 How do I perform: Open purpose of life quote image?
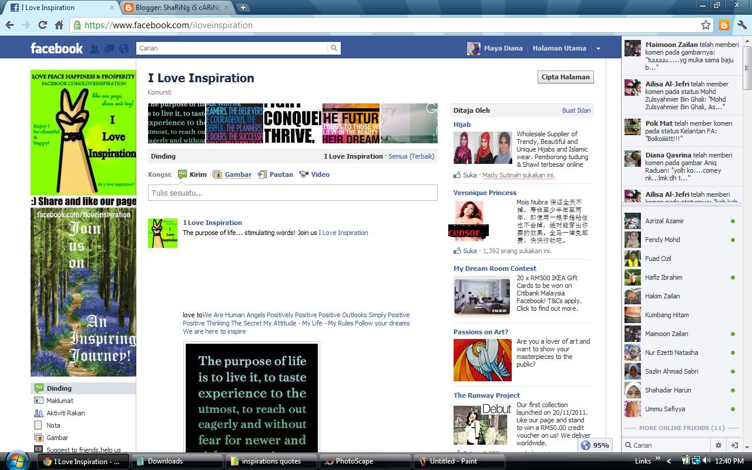pos(251,398)
